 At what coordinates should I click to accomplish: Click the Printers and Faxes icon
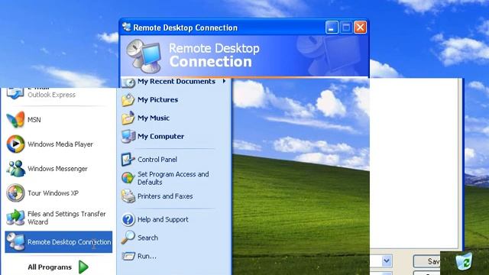(128, 196)
